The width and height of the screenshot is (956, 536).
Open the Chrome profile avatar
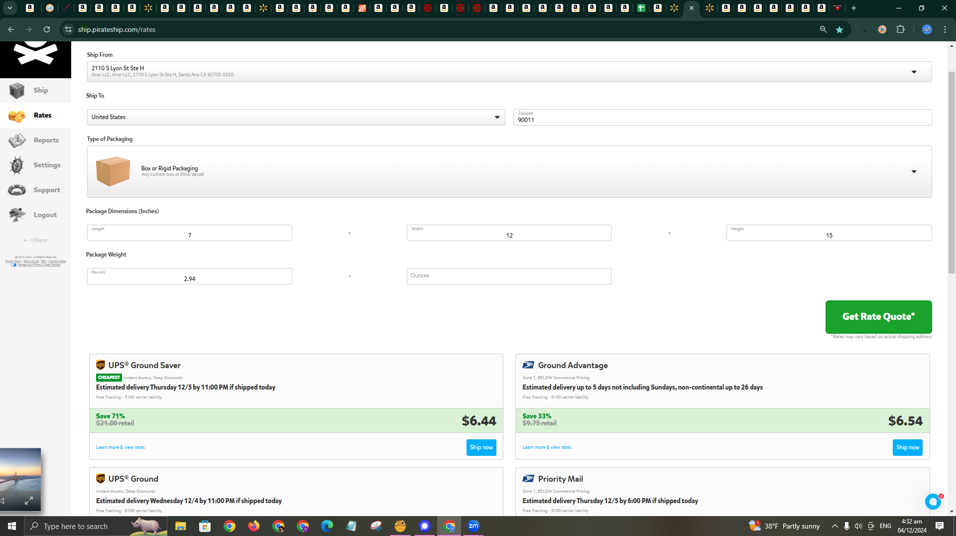pos(927,29)
